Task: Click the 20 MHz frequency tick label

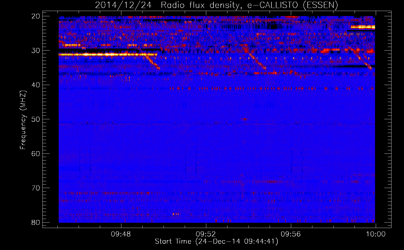Action: (36, 16)
